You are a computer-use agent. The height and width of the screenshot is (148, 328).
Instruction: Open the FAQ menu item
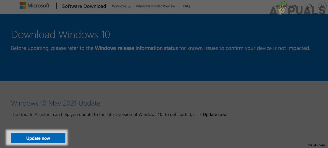point(187,6)
